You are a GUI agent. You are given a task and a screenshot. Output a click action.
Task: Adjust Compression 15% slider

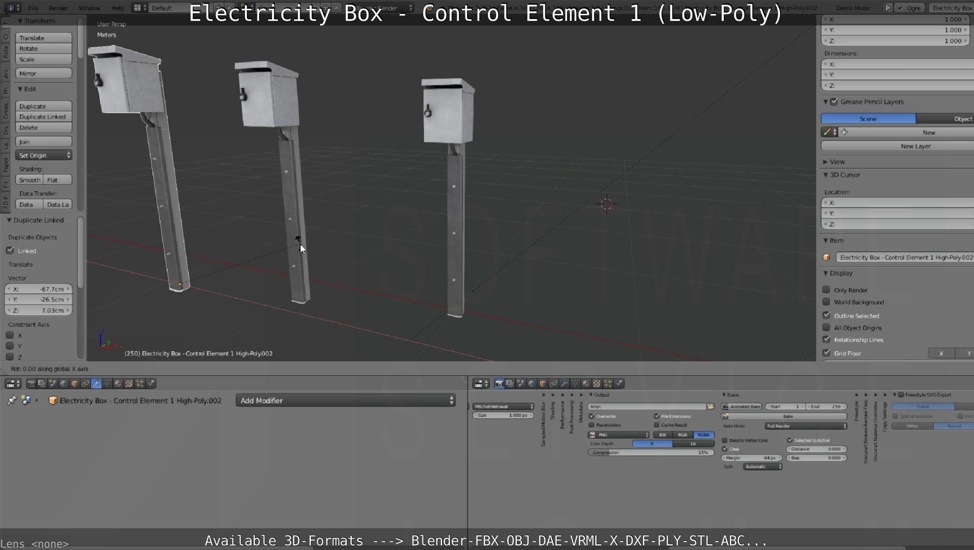click(651, 452)
